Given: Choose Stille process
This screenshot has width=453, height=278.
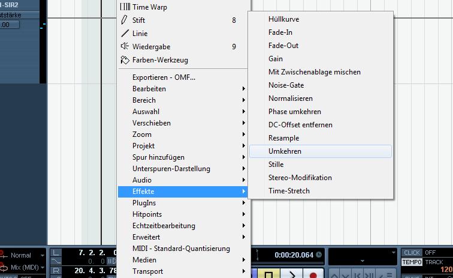Looking at the screenshot, I should tap(321, 165).
